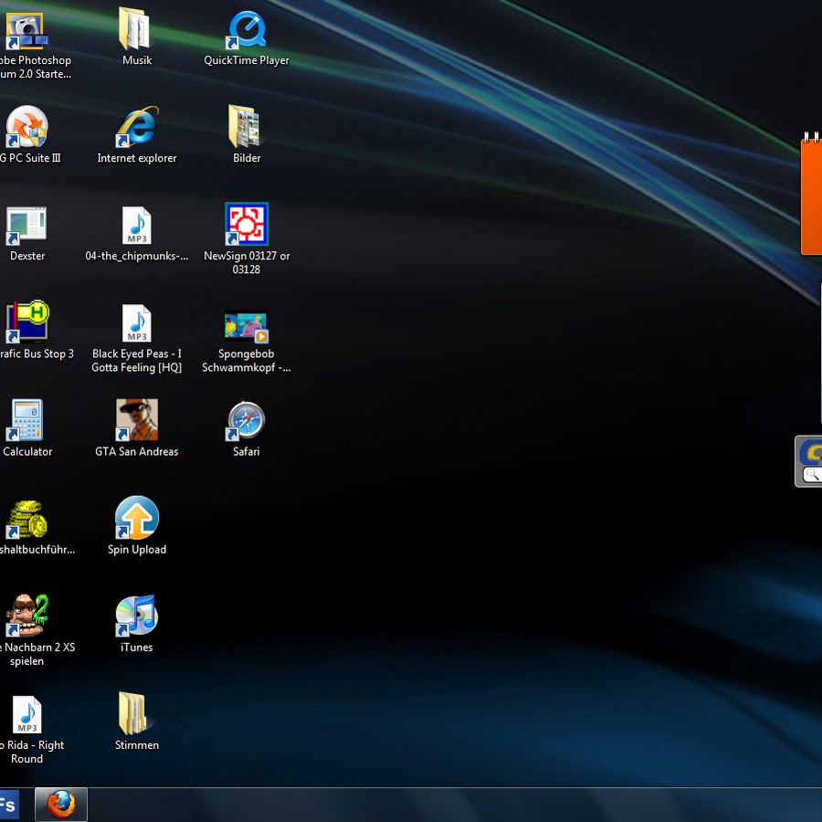Select the 04-the_chipmunks MP3 file
The height and width of the screenshot is (822, 822).
coord(137,226)
